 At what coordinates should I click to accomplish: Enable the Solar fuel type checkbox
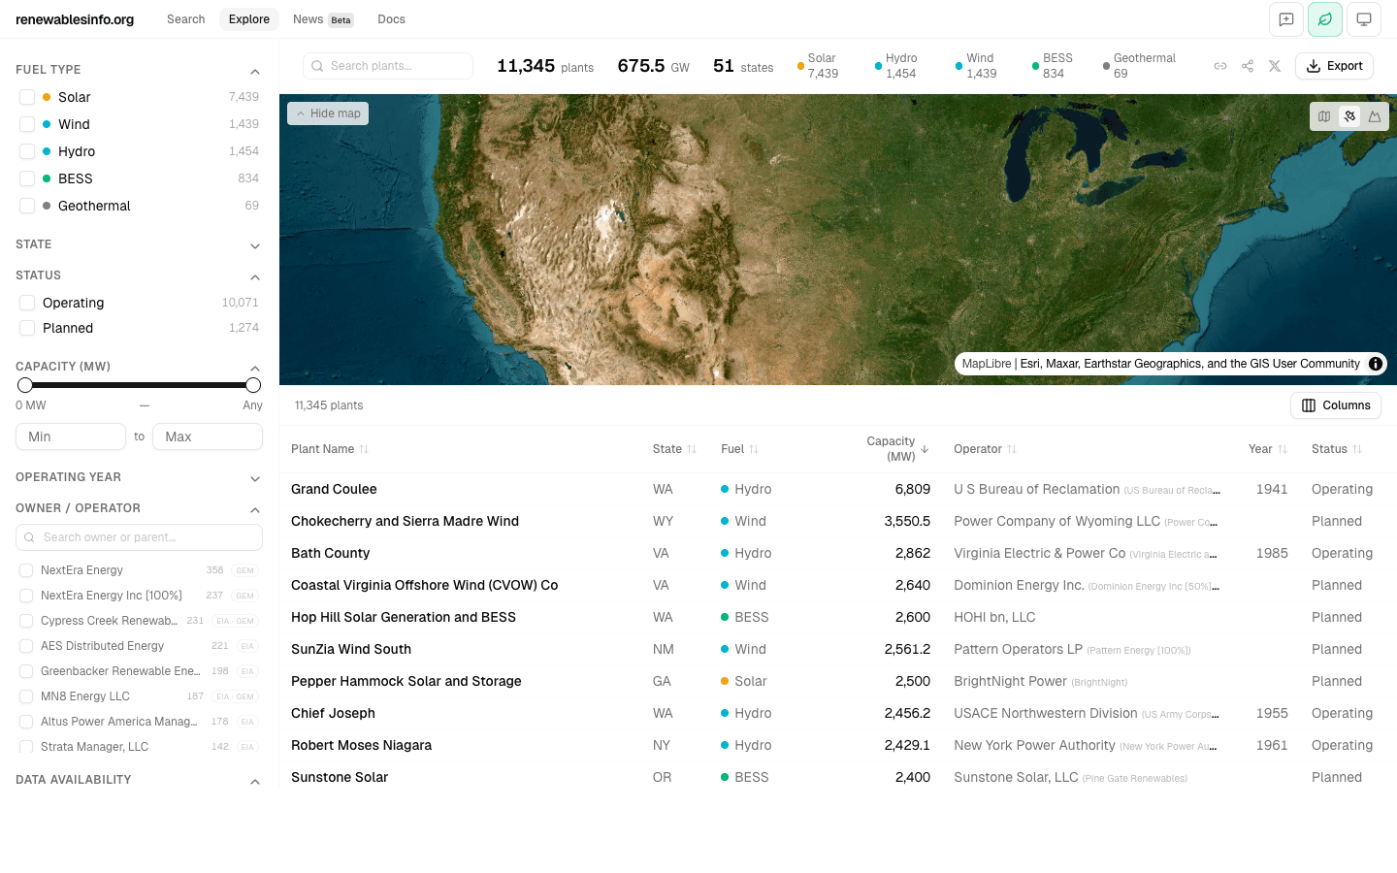27,97
